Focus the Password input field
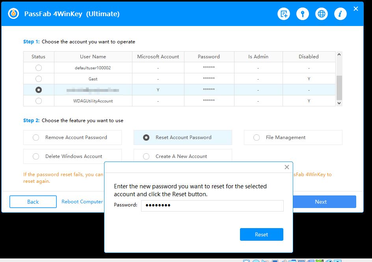This screenshot has width=372, height=262. click(212, 206)
